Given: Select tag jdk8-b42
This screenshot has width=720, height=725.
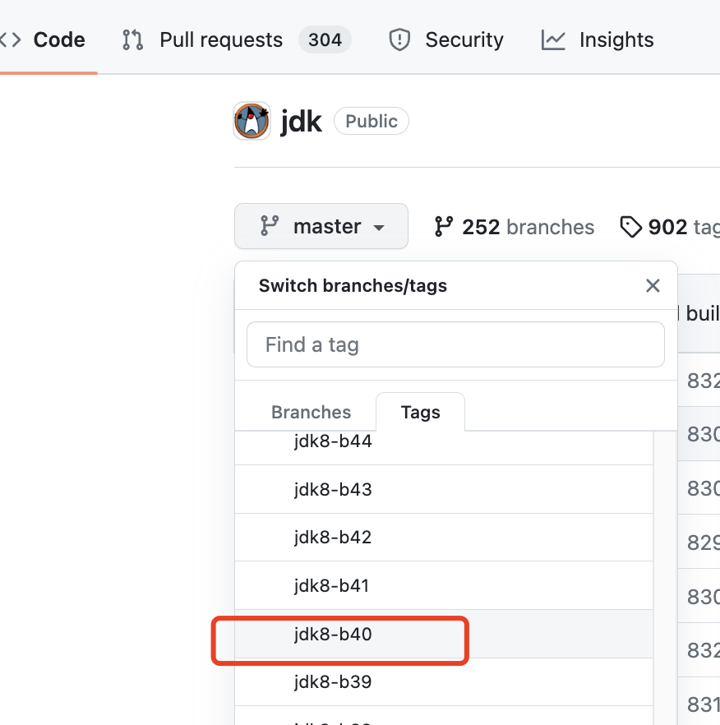Looking at the screenshot, I should [x=333, y=538].
